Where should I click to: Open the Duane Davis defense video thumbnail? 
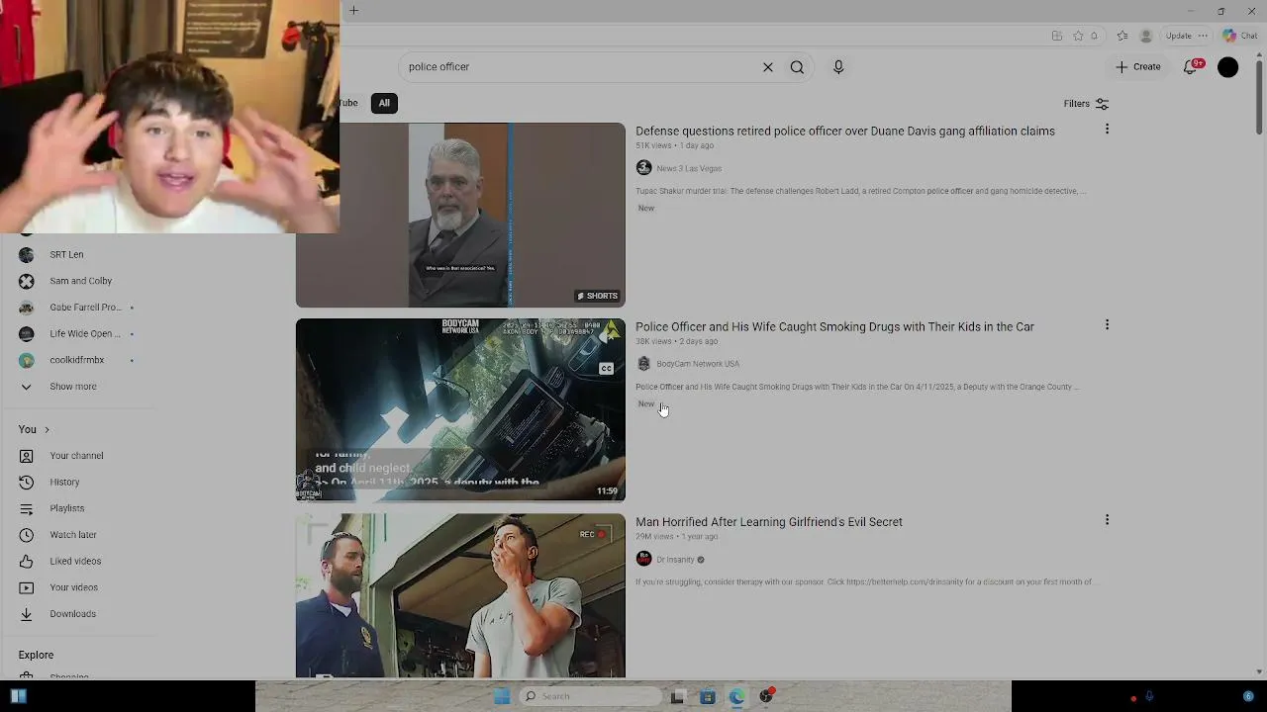[460, 215]
